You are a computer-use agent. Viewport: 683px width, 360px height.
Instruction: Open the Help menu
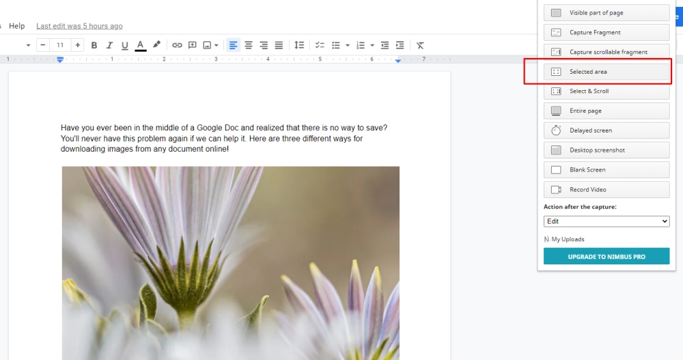pyautogui.click(x=17, y=26)
